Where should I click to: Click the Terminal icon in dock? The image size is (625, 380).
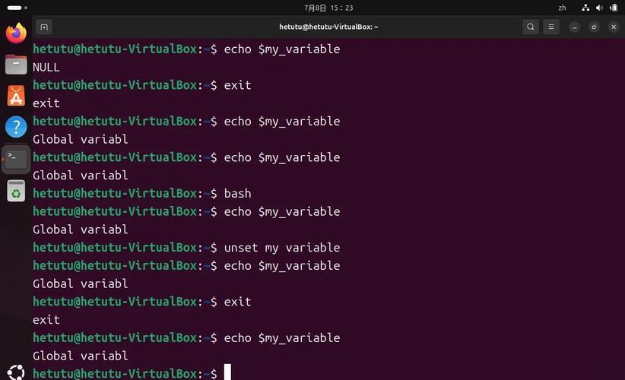point(16,159)
